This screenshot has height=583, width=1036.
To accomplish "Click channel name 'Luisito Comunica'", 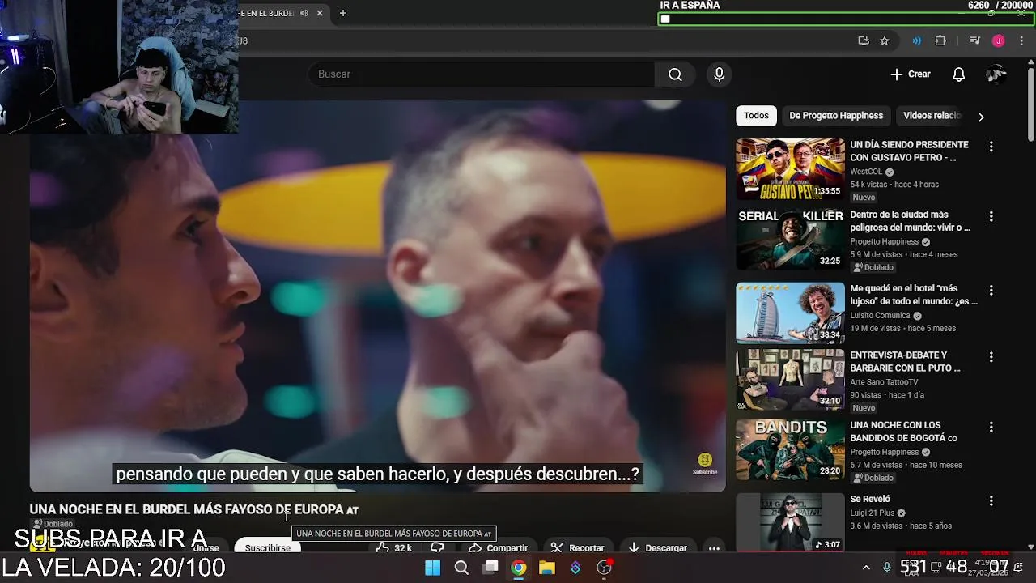I will tap(880, 316).
